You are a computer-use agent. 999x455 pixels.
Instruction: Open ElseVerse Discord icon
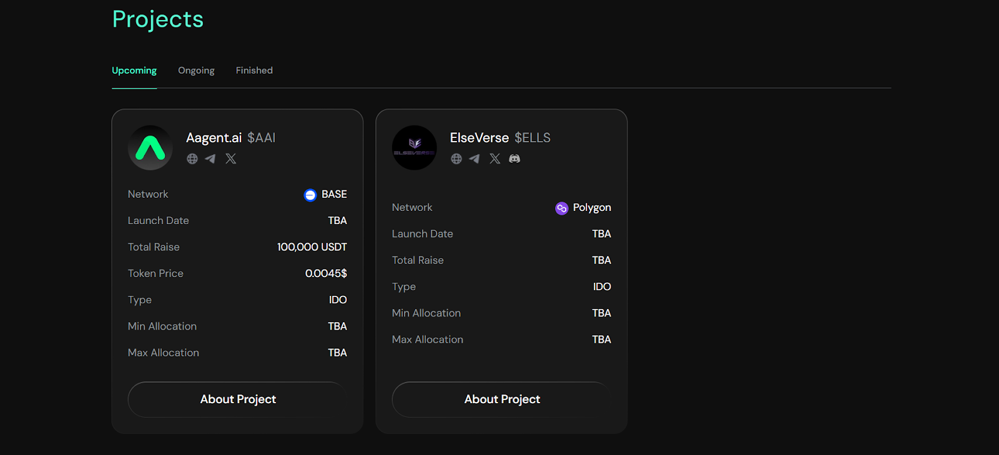tap(514, 159)
